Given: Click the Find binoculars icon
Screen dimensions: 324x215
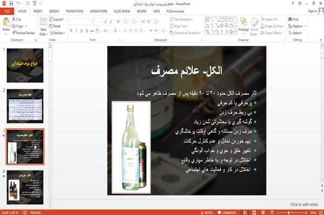Looking at the screenshot, I should tap(290, 19).
